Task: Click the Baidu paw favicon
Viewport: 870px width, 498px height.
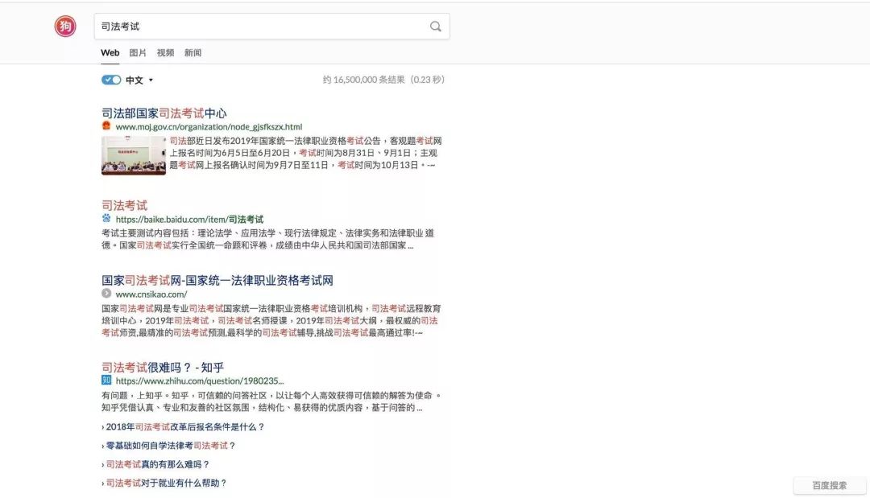Action: pyautogui.click(x=106, y=218)
